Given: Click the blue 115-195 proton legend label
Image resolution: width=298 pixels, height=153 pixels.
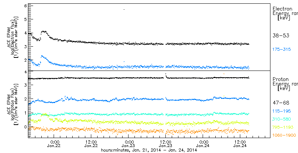Looking at the screenshot, I should [282, 111].
